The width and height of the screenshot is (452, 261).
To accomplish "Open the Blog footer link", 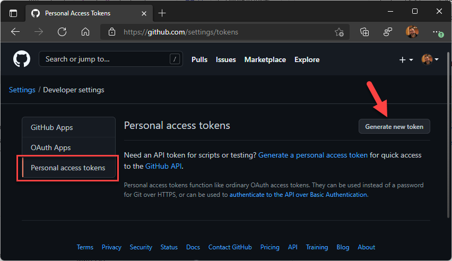I will tap(343, 247).
